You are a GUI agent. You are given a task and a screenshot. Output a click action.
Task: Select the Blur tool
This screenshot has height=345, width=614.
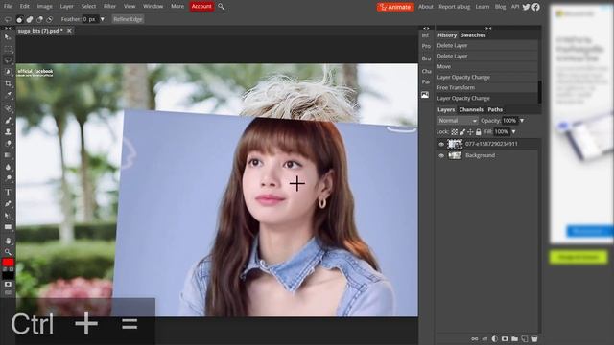(8, 167)
